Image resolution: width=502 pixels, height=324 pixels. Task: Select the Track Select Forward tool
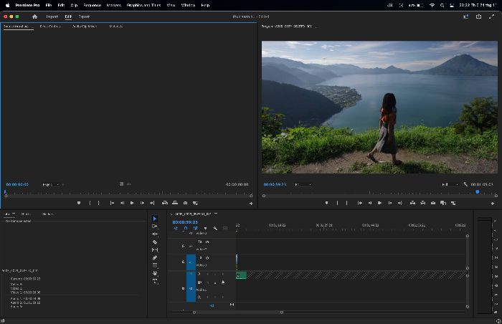click(x=155, y=227)
